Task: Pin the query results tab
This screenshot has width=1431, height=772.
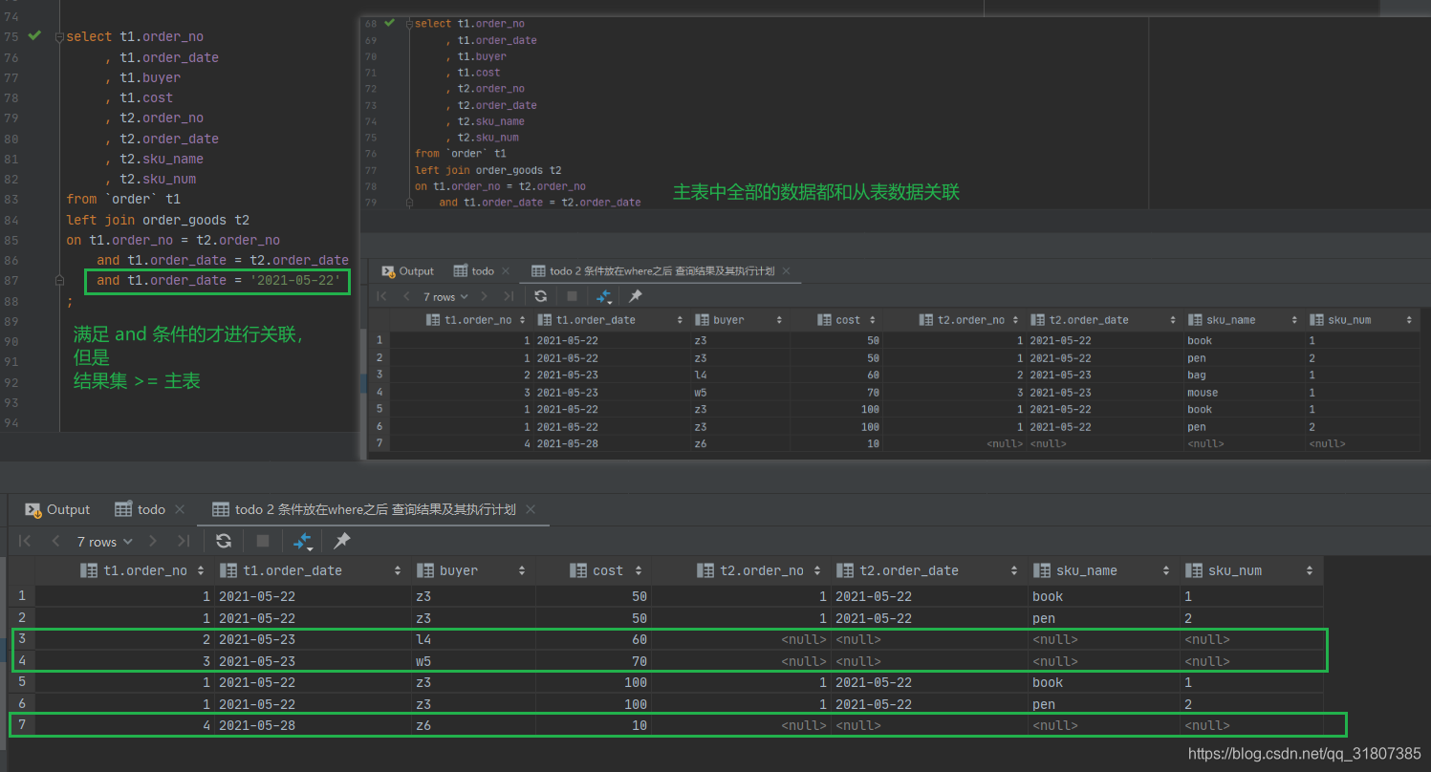Action: coord(341,540)
